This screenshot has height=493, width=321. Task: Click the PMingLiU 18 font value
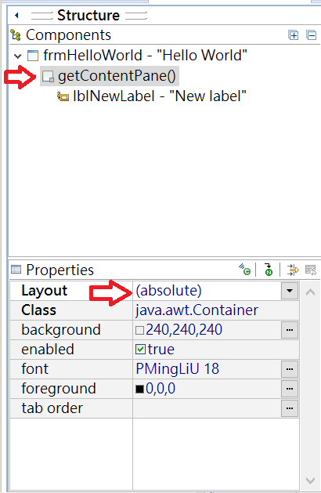pyautogui.click(x=178, y=369)
